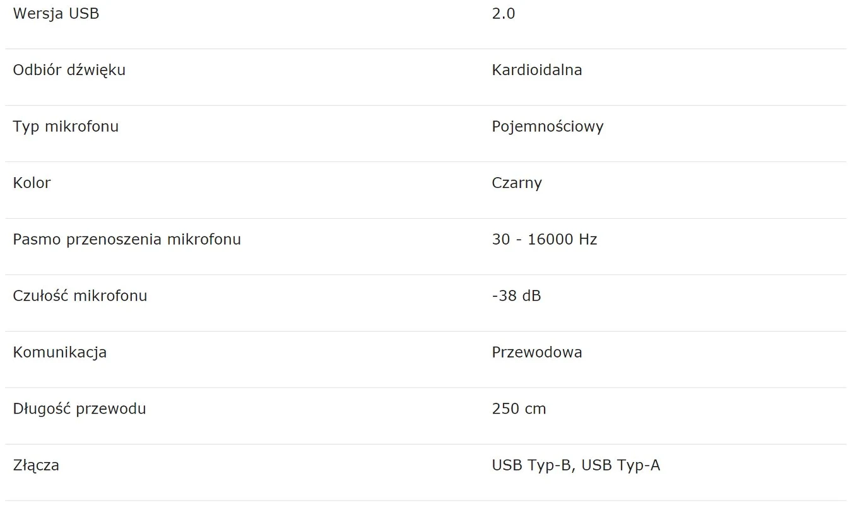Screen dimensions: 862x505
Task: Click the Kolor label
Action: coord(32,183)
